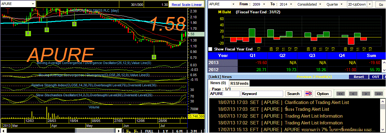
Task: Click the Go button
Action: click(x=381, y=5)
